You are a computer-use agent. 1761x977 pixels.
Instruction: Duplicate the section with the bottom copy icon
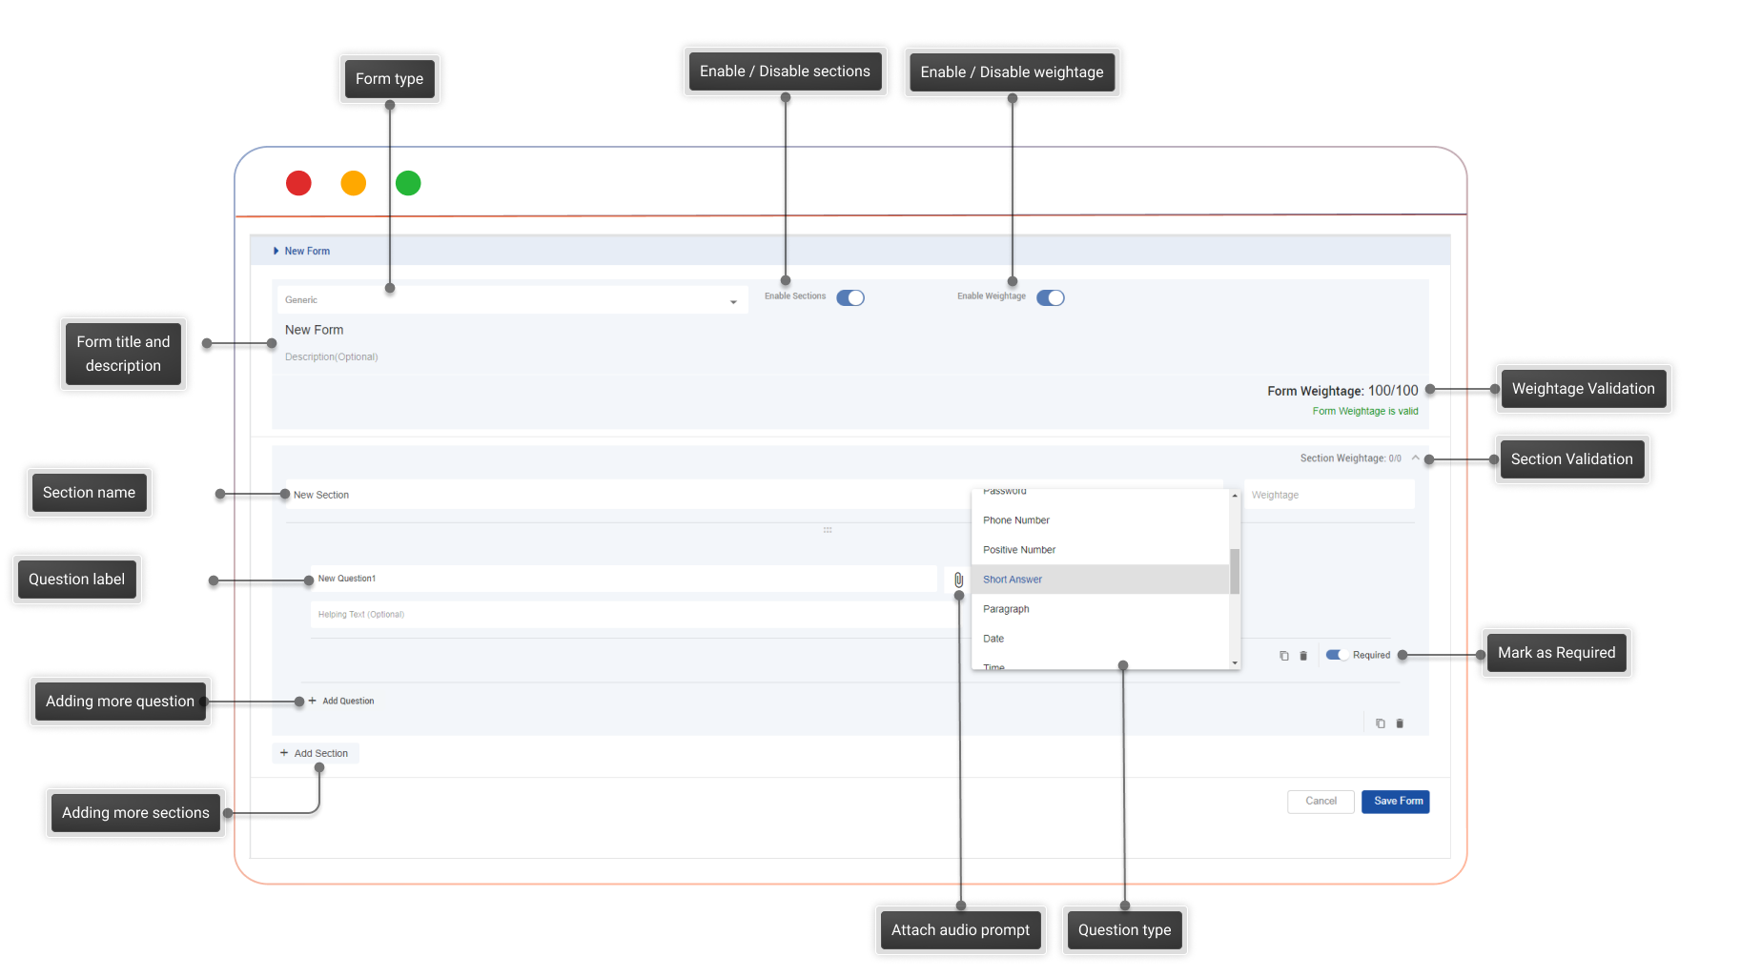click(x=1380, y=723)
